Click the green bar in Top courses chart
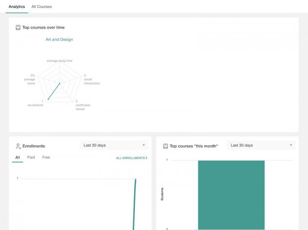Image resolution: width=308 pixels, height=230 pixels. click(x=231, y=195)
